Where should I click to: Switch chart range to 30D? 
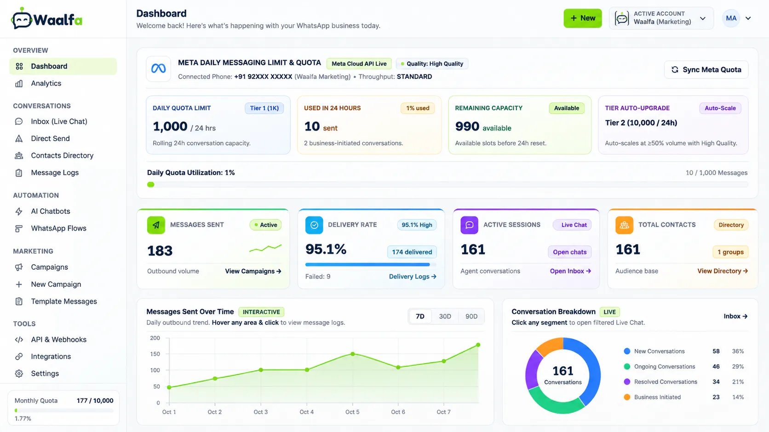pyautogui.click(x=445, y=316)
